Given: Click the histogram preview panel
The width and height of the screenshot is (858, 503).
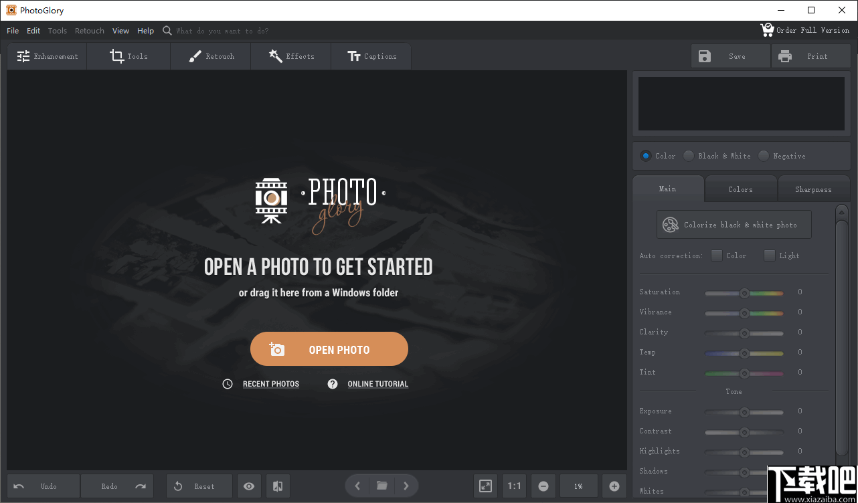Looking at the screenshot, I should tap(742, 104).
